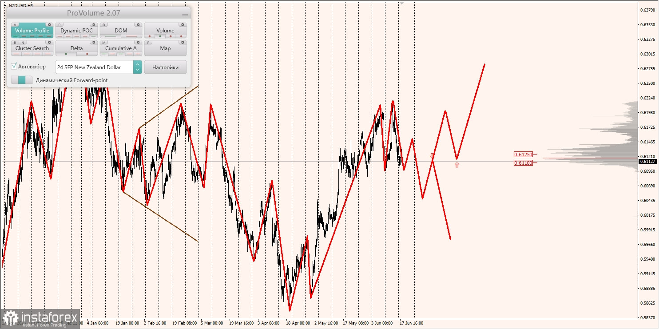Image resolution: width=659 pixels, height=329 pixels.
Task: Select the green dot segment under Delta
Action: point(66,54)
